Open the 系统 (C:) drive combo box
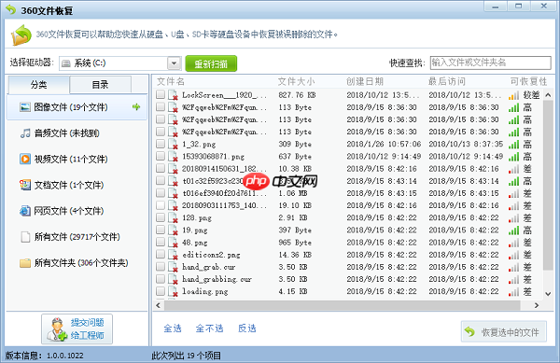Viewport: 560px width, 363px height. (120, 63)
